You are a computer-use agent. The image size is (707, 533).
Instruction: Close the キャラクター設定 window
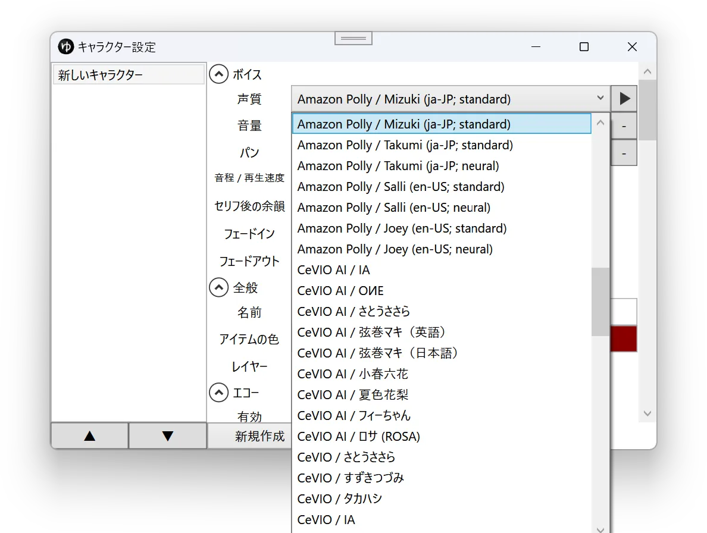tap(632, 47)
